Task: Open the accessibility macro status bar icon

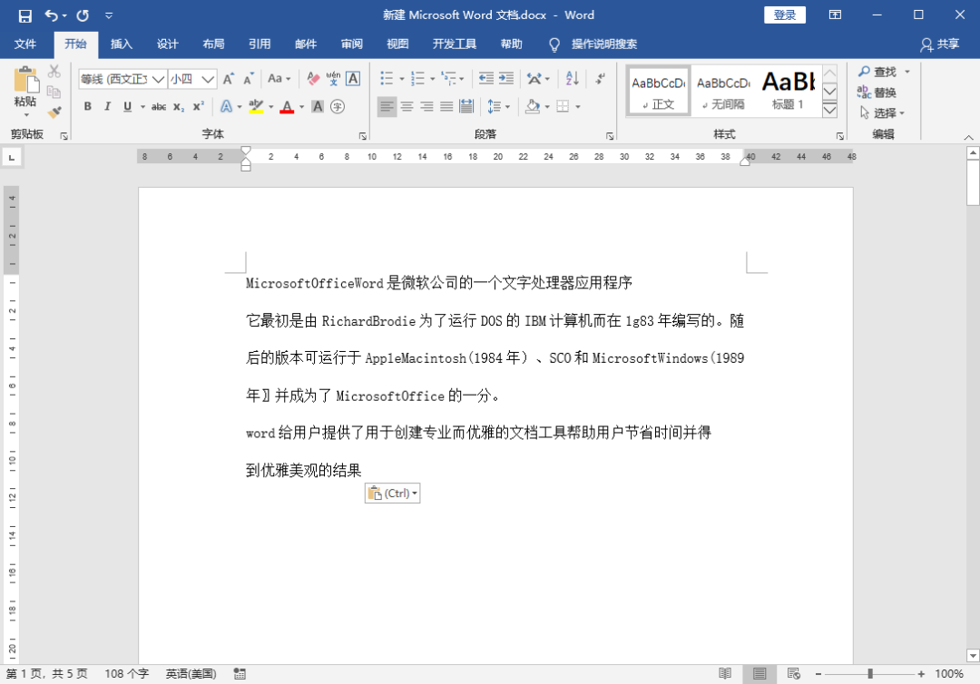Action: (x=240, y=673)
